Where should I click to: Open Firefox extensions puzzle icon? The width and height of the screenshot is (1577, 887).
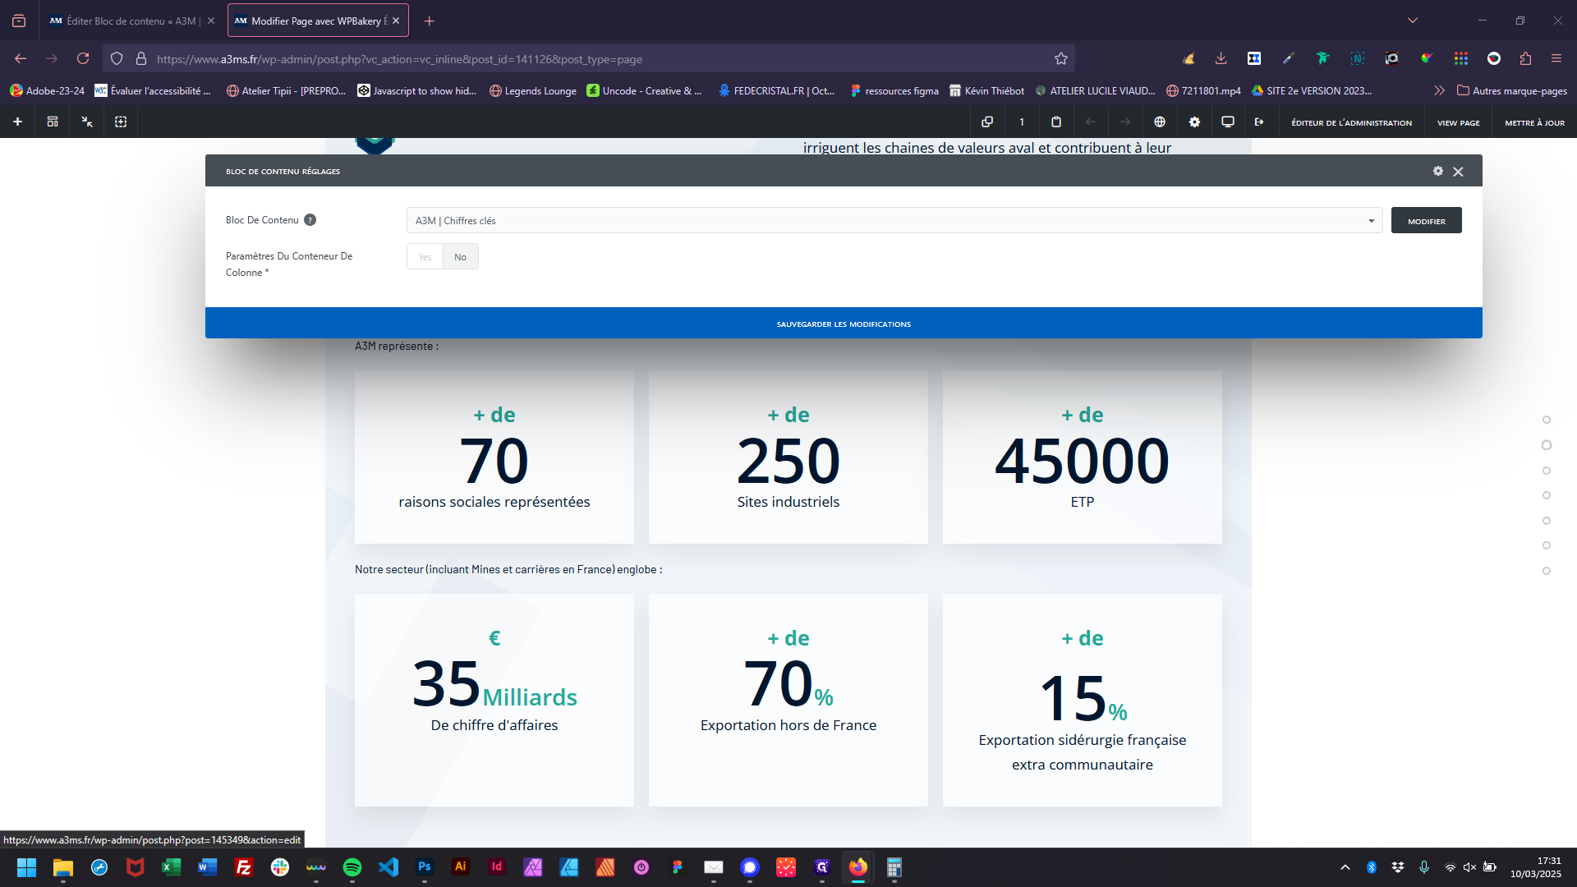[x=1525, y=58]
